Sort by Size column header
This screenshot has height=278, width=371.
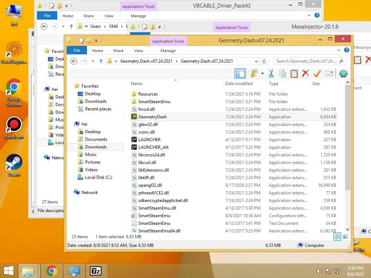(324, 84)
